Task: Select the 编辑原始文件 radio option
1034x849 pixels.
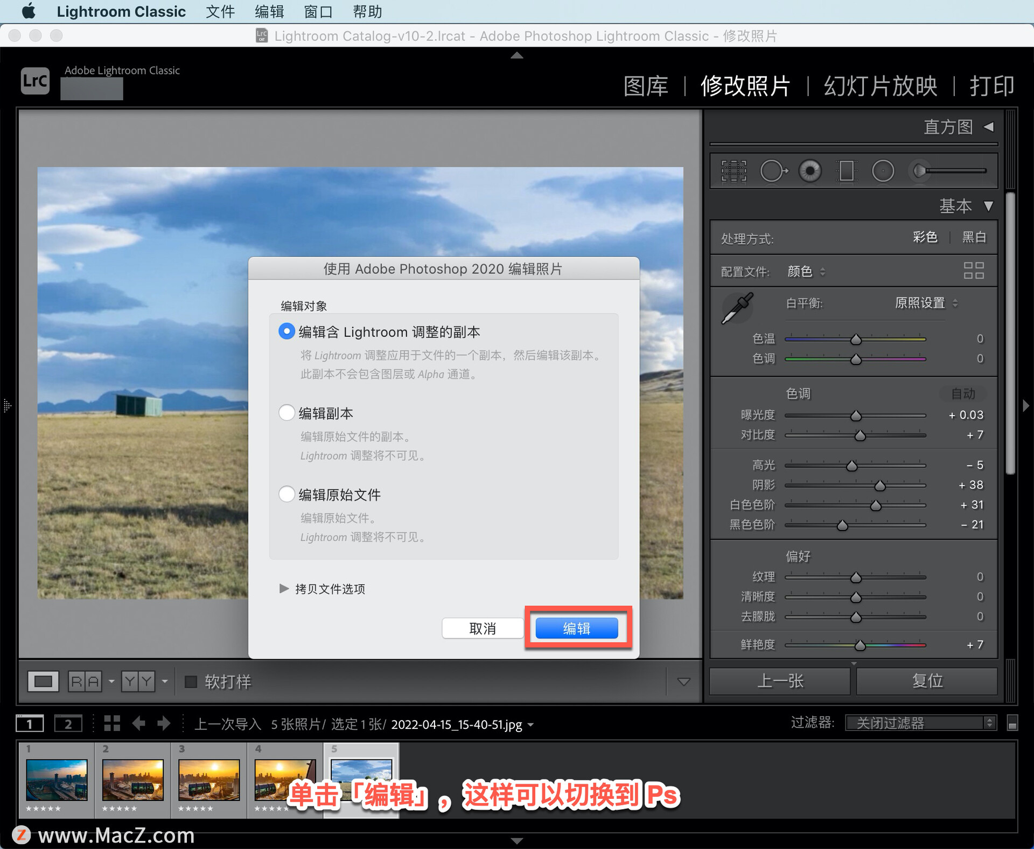Action: pyautogui.click(x=287, y=494)
